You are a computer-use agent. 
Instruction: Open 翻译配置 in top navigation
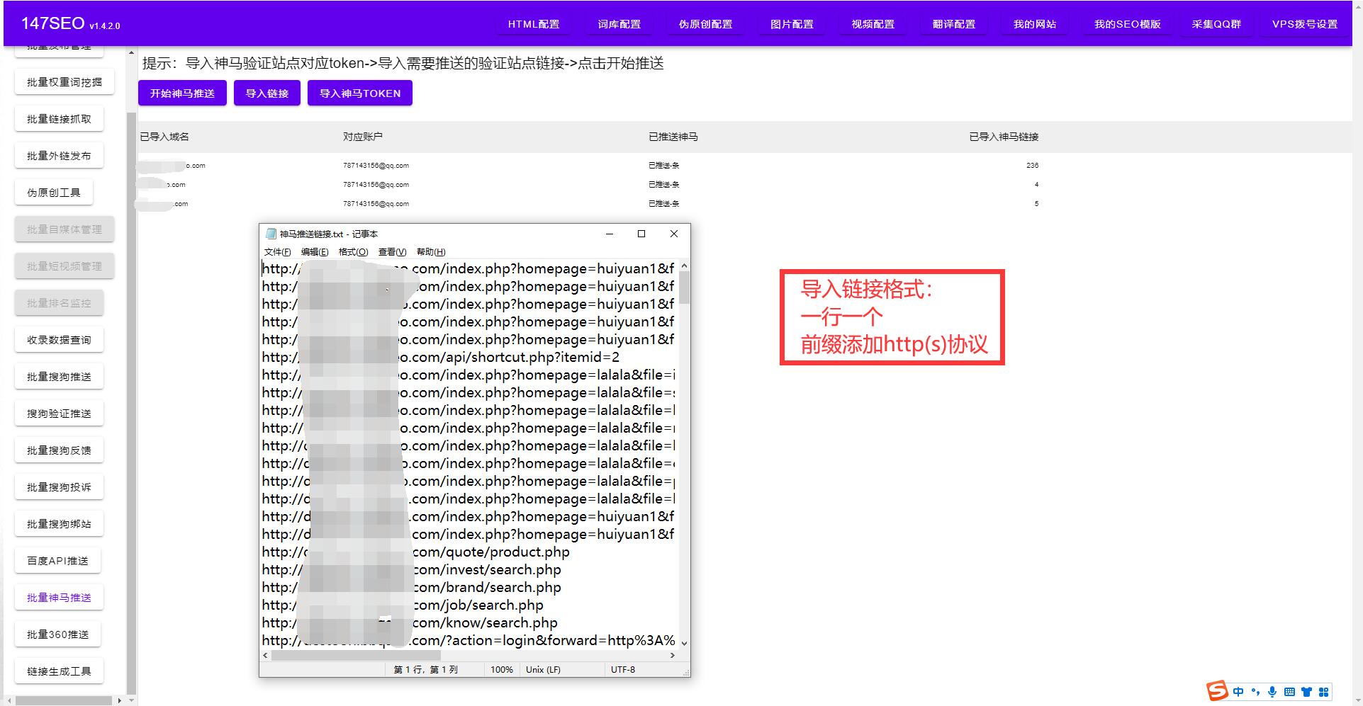(x=953, y=24)
